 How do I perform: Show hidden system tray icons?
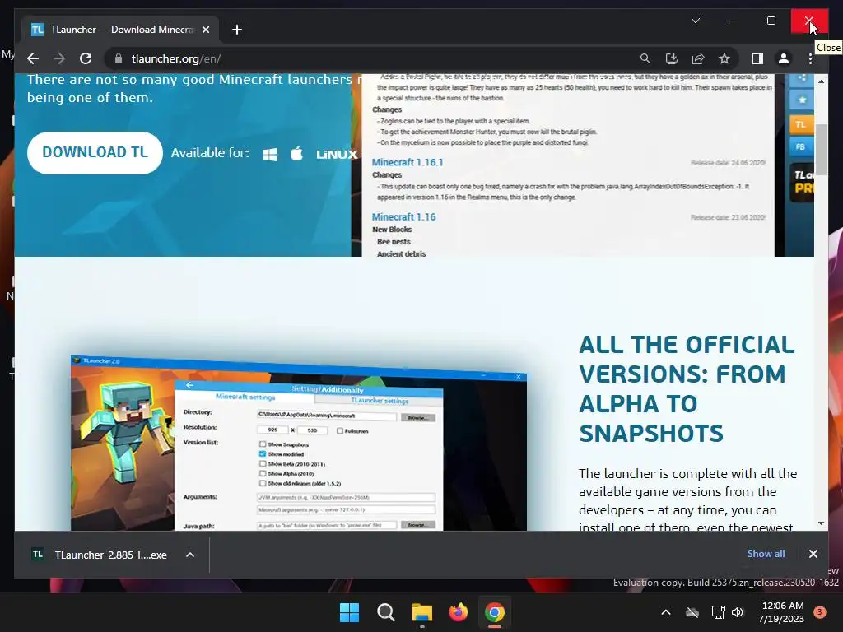(665, 612)
